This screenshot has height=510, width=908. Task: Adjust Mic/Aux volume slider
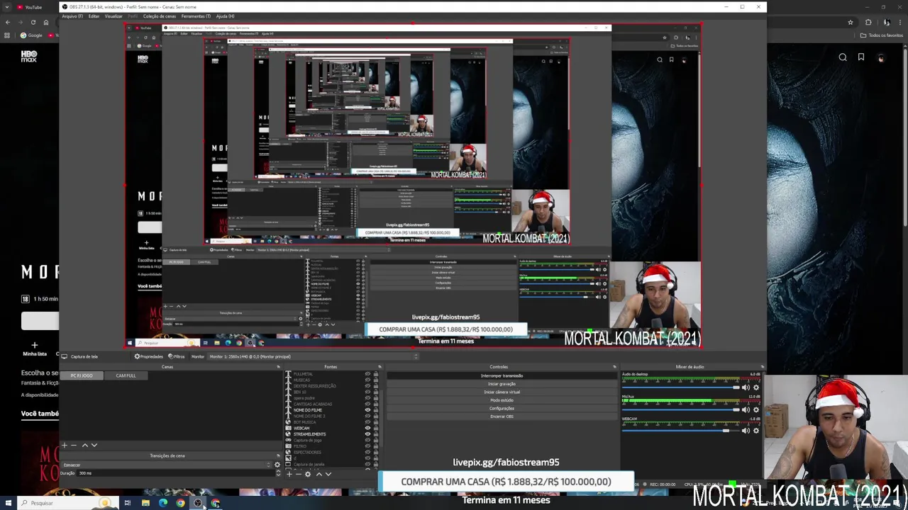[680, 409]
